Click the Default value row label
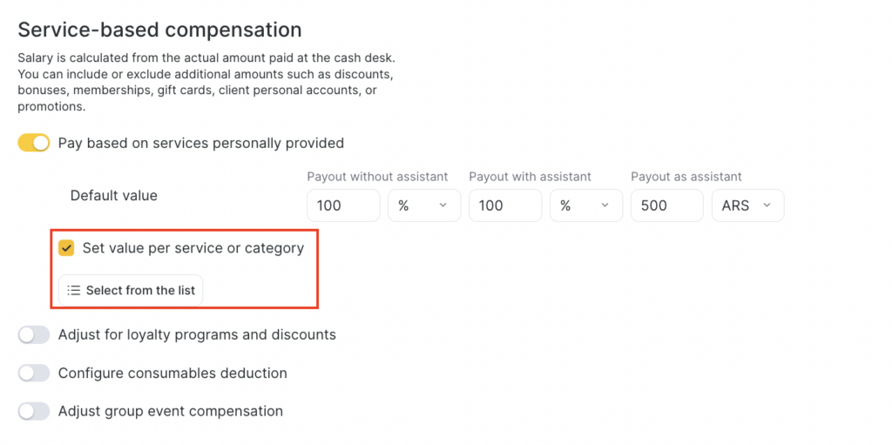Viewport: 892px width, 445px height. point(114,195)
